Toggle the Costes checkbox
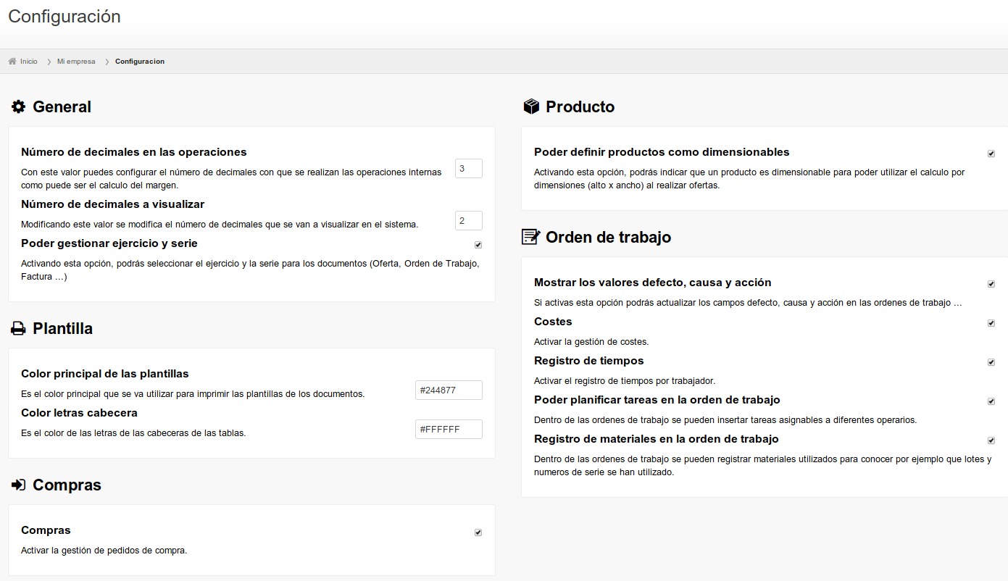1008x581 pixels. tap(991, 323)
